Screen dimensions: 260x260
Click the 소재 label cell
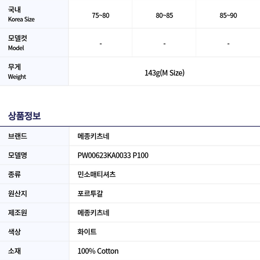(35, 251)
